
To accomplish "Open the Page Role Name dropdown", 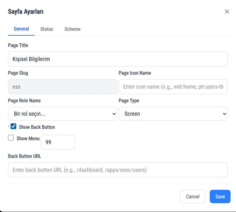I will pos(62,114).
